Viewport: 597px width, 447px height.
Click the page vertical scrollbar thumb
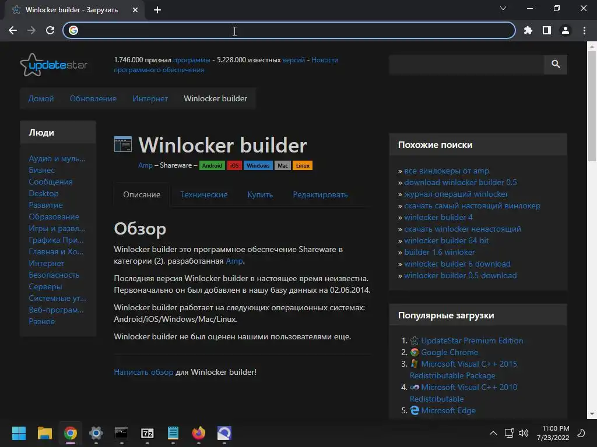click(592, 106)
